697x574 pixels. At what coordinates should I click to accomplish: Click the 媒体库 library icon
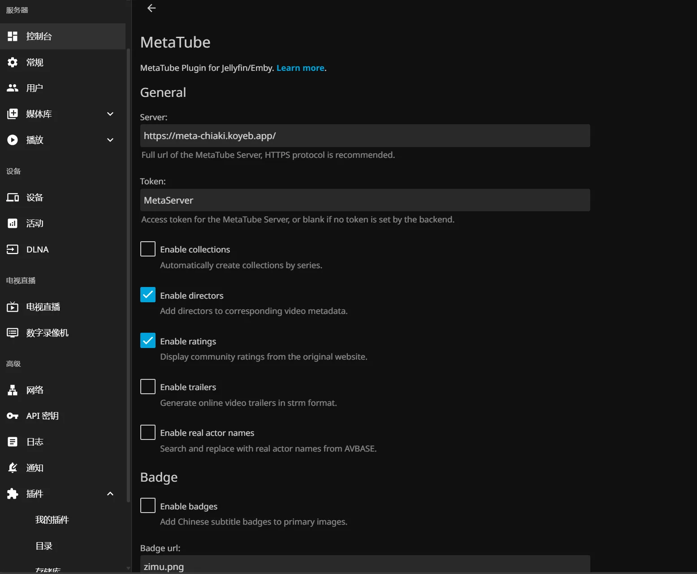13,114
